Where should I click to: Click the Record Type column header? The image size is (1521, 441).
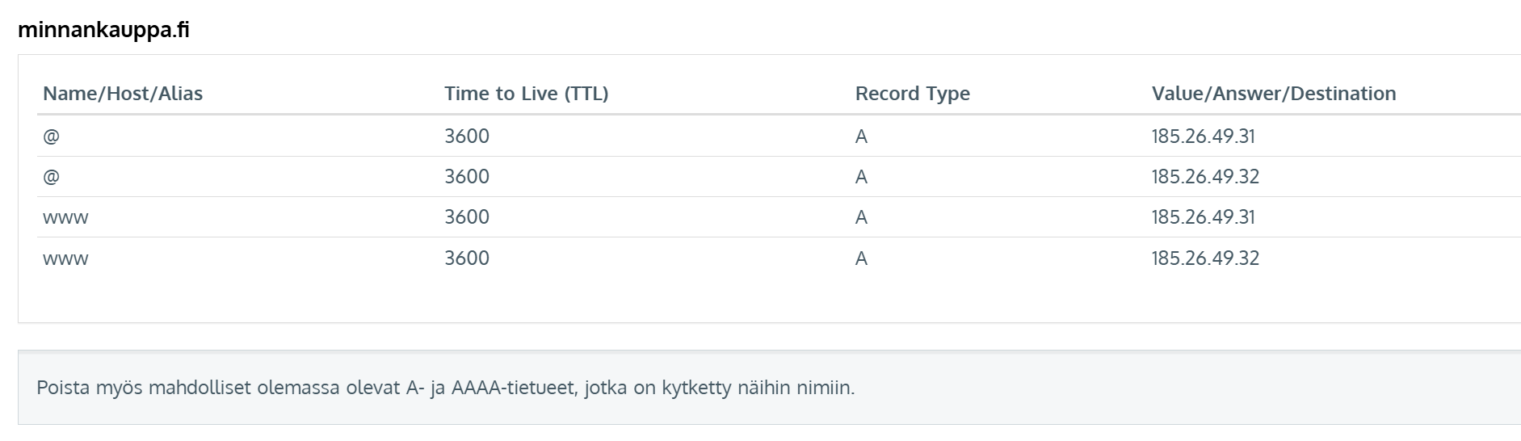point(912,94)
